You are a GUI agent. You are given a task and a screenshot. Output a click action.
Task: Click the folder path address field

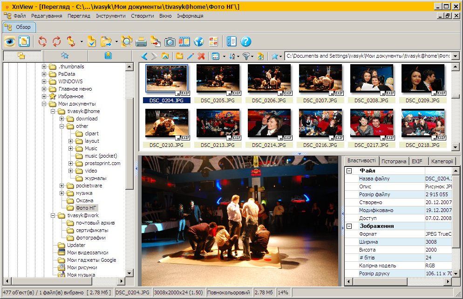(368, 56)
